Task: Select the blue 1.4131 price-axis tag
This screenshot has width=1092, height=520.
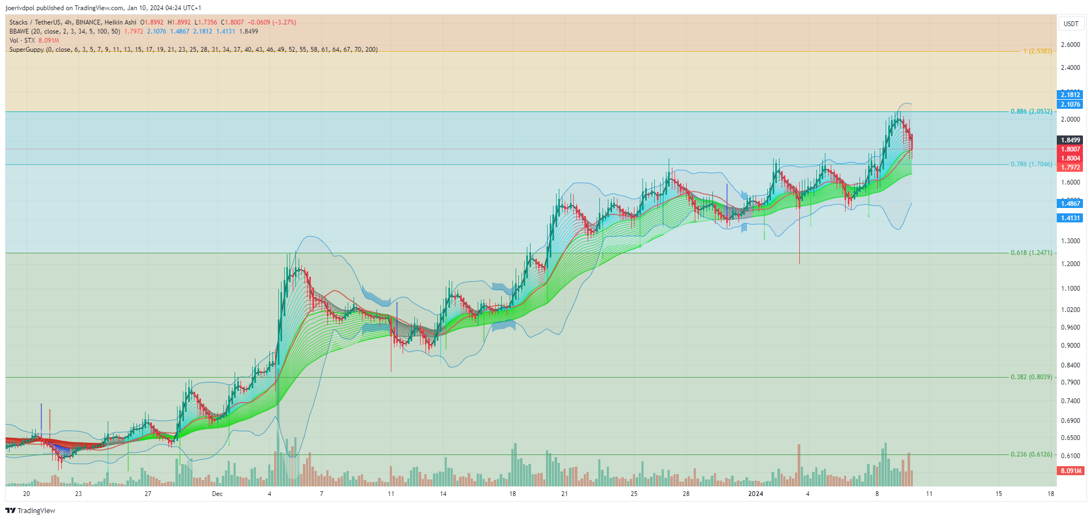Action: click(x=1070, y=218)
